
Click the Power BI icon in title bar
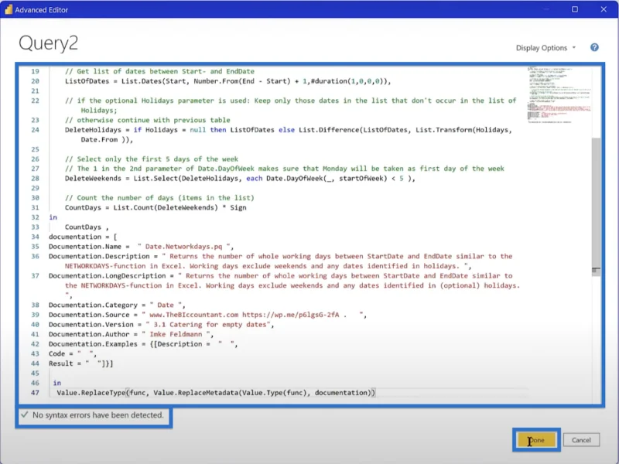click(9, 9)
